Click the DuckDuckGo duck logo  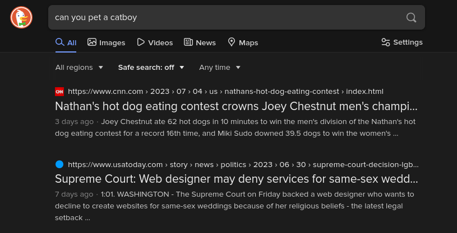point(21,17)
